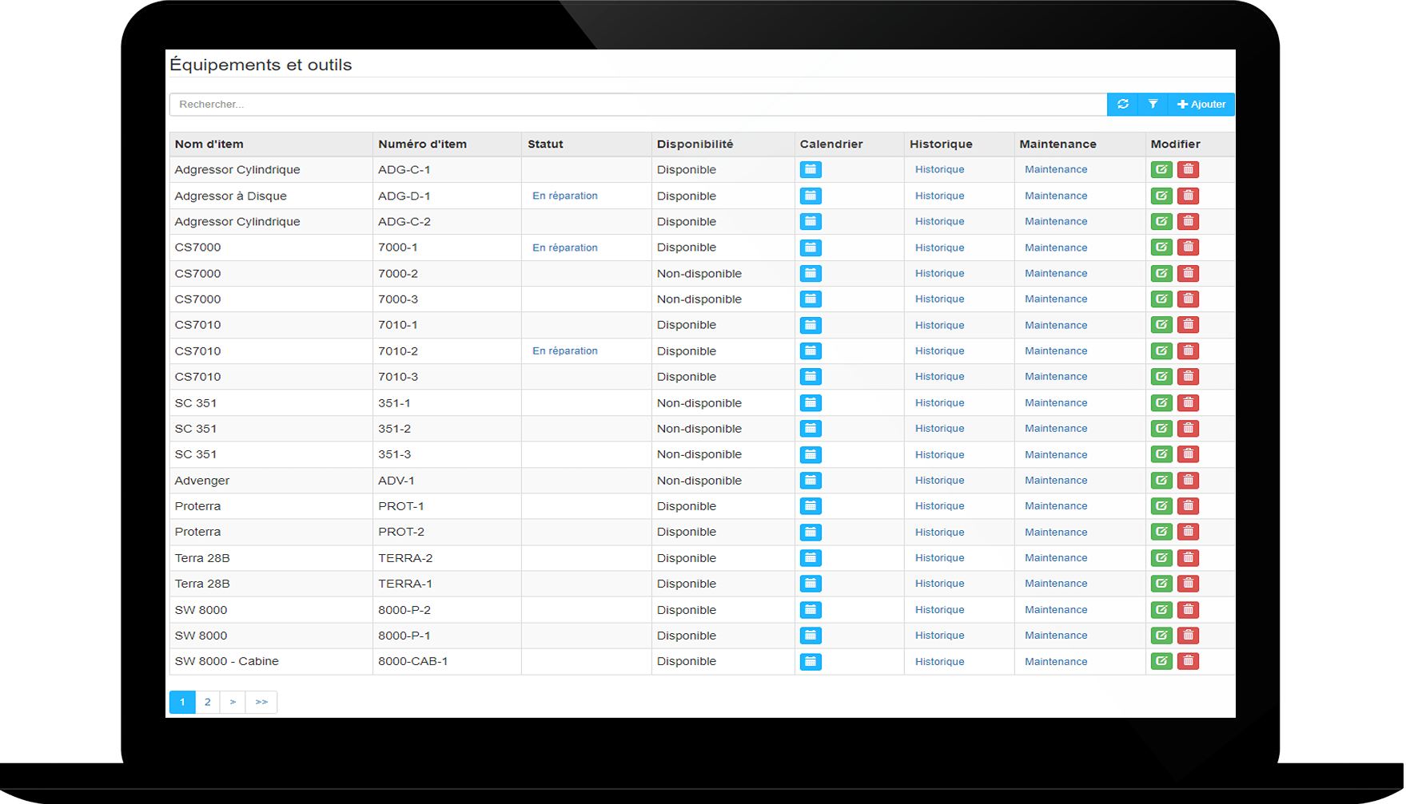This screenshot has width=1406, height=804.
Task: Edit the ADG-C-1 item row
Action: point(1161,169)
